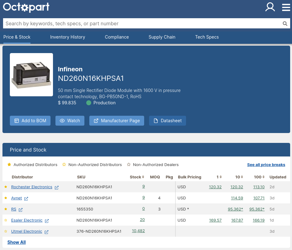Toggle the star next to Esaler Electronic
Screen dimensions: 292x250
tap(6, 220)
